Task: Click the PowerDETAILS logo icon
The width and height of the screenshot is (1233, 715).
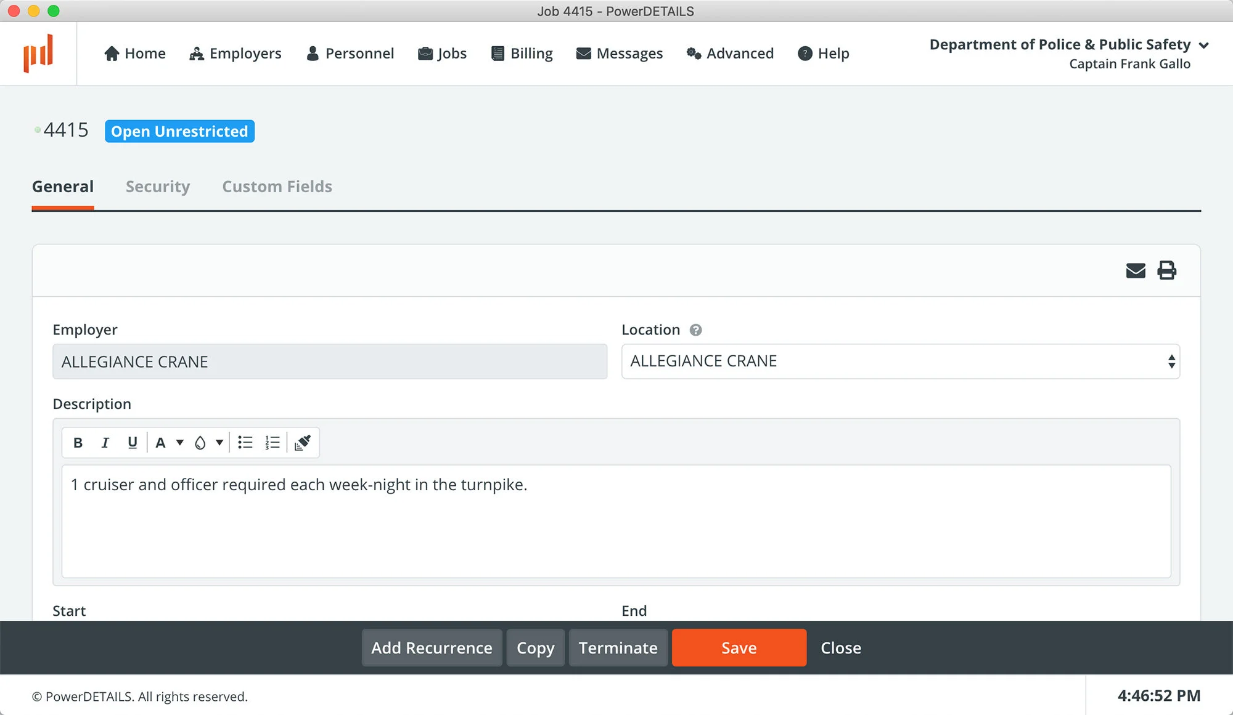Action: click(x=38, y=54)
